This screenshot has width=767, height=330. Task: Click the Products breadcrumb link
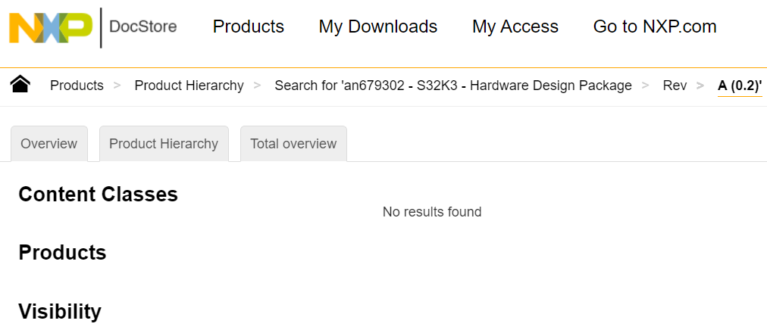[77, 86]
